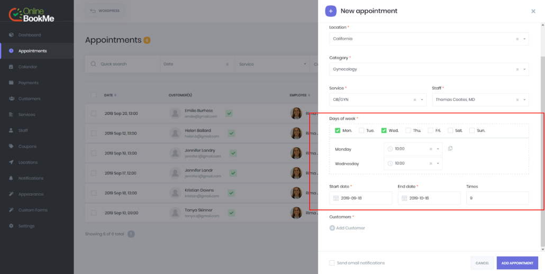The image size is (545, 274).
Task: Clear the Monday 10:00 time
Action: click(431, 149)
